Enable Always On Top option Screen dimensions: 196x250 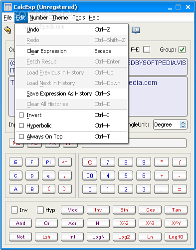71,136
